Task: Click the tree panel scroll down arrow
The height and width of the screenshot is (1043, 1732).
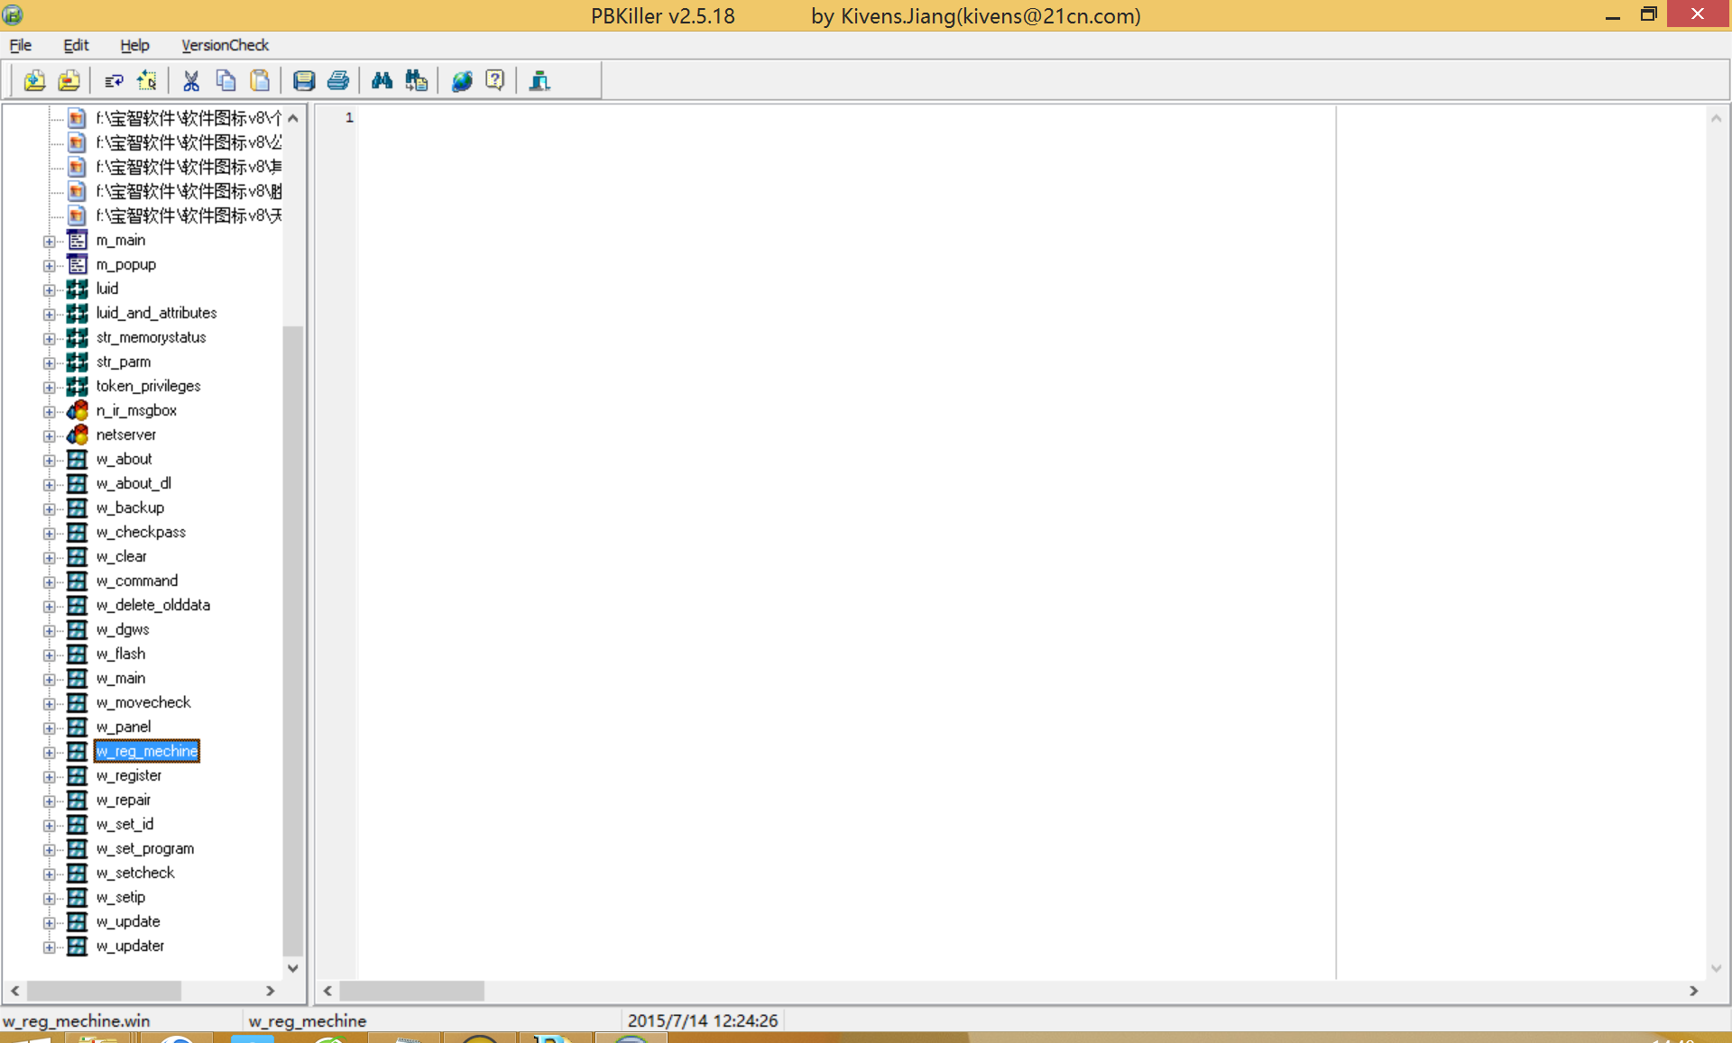Action: (x=293, y=968)
